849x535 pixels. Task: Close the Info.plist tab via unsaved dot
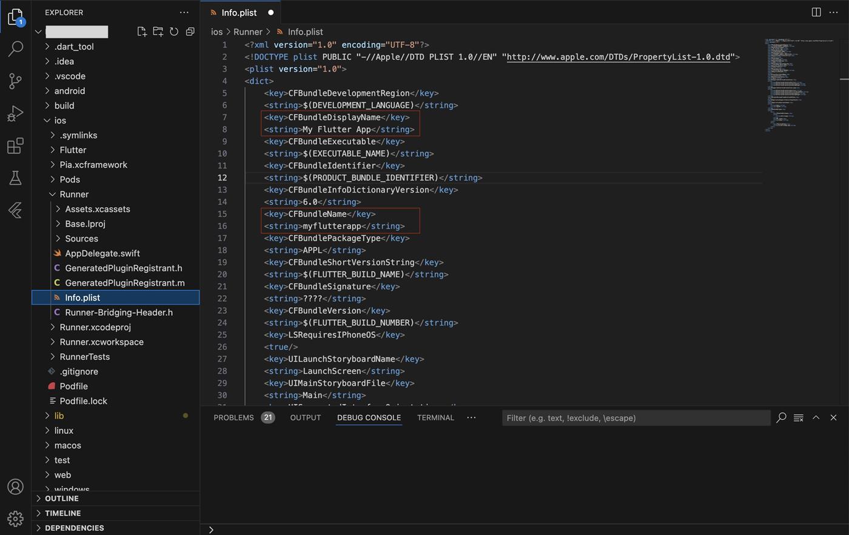pos(270,12)
